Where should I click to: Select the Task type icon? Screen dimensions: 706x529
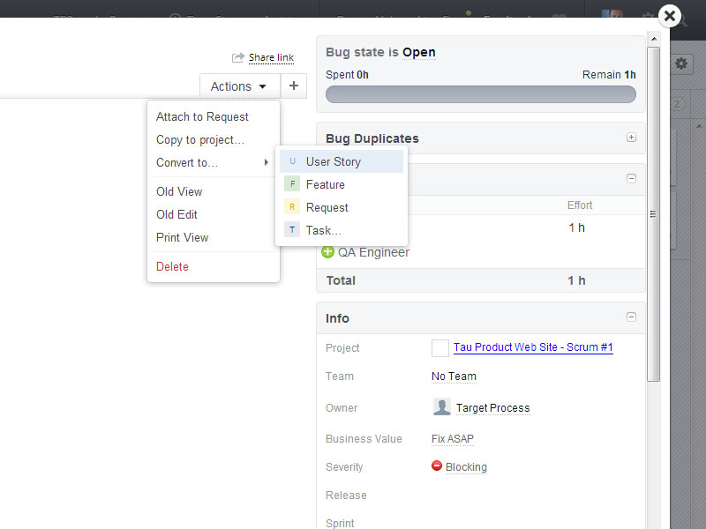pyautogui.click(x=292, y=229)
